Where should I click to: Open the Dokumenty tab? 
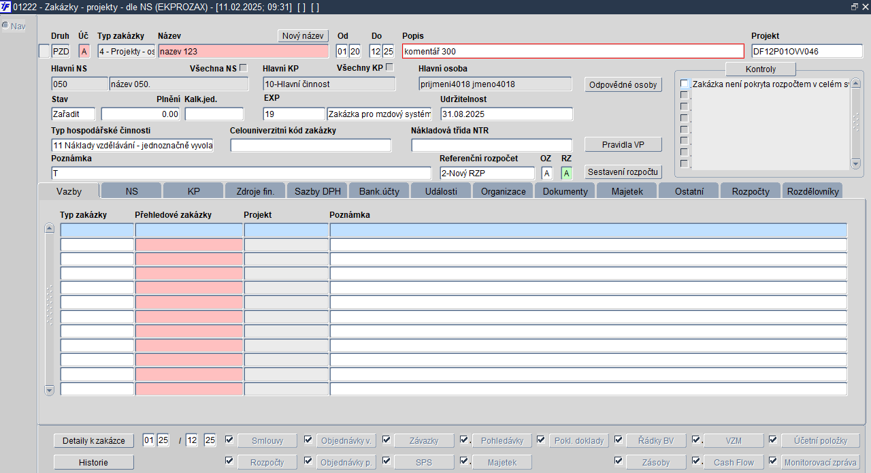click(x=565, y=191)
